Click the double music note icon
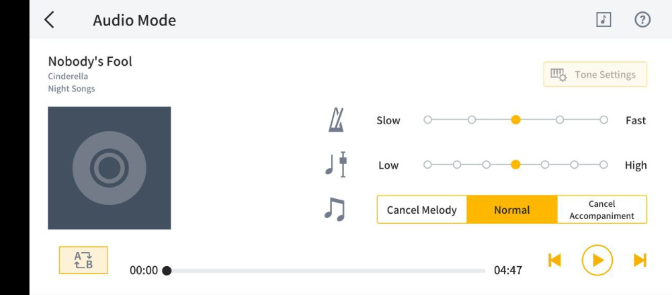 click(x=335, y=210)
